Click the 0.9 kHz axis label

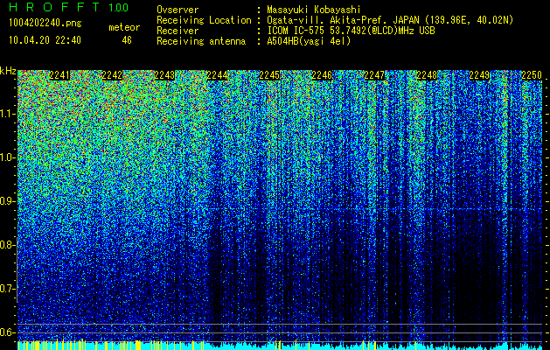[x=8, y=201]
